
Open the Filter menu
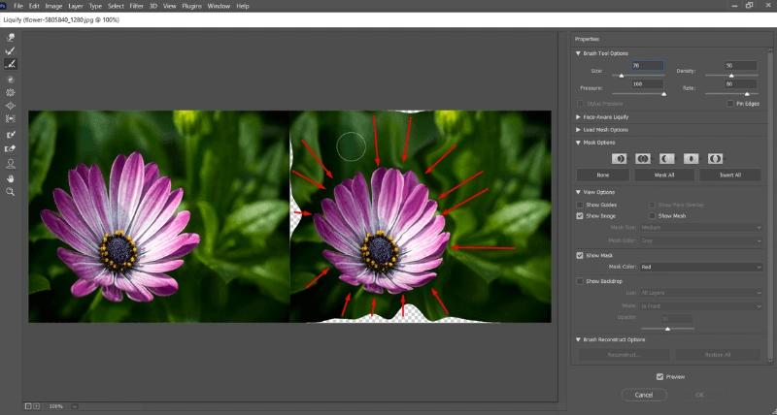click(136, 6)
